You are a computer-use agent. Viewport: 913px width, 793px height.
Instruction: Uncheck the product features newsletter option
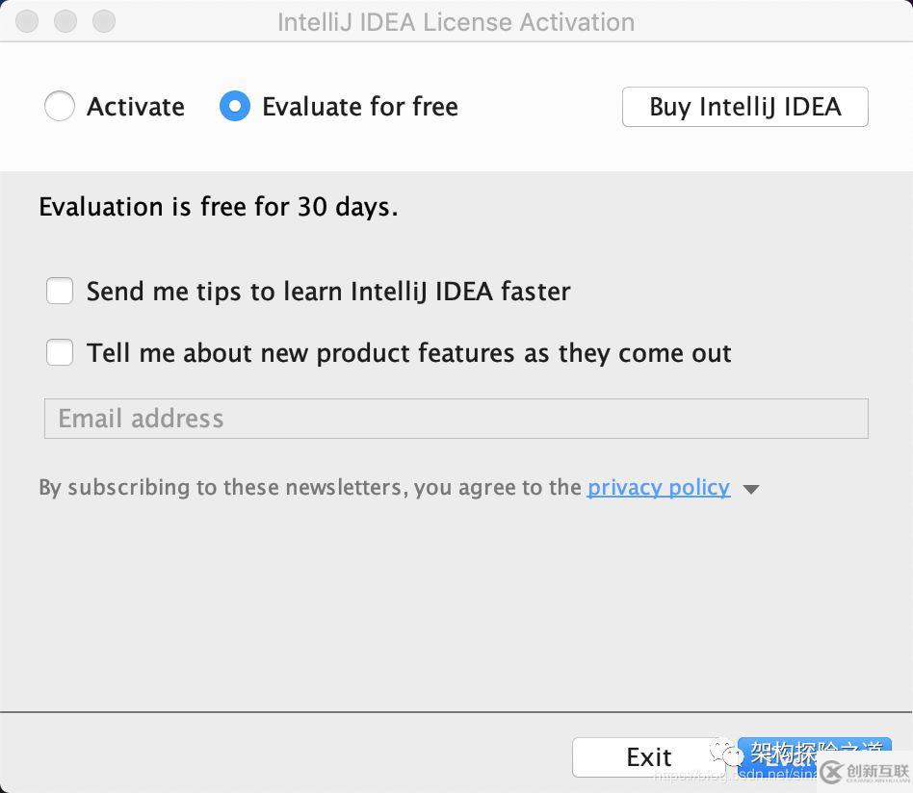pyautogui.click(x=60, y=352)
